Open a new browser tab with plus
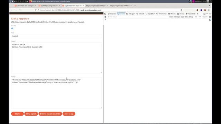 [x=135, y=6]
